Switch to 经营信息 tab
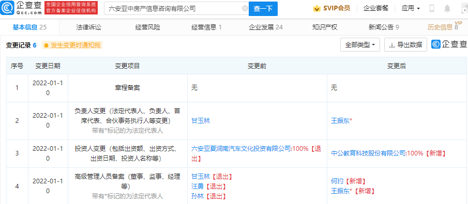Screen dimensions: 468x204 pos(206,27)
